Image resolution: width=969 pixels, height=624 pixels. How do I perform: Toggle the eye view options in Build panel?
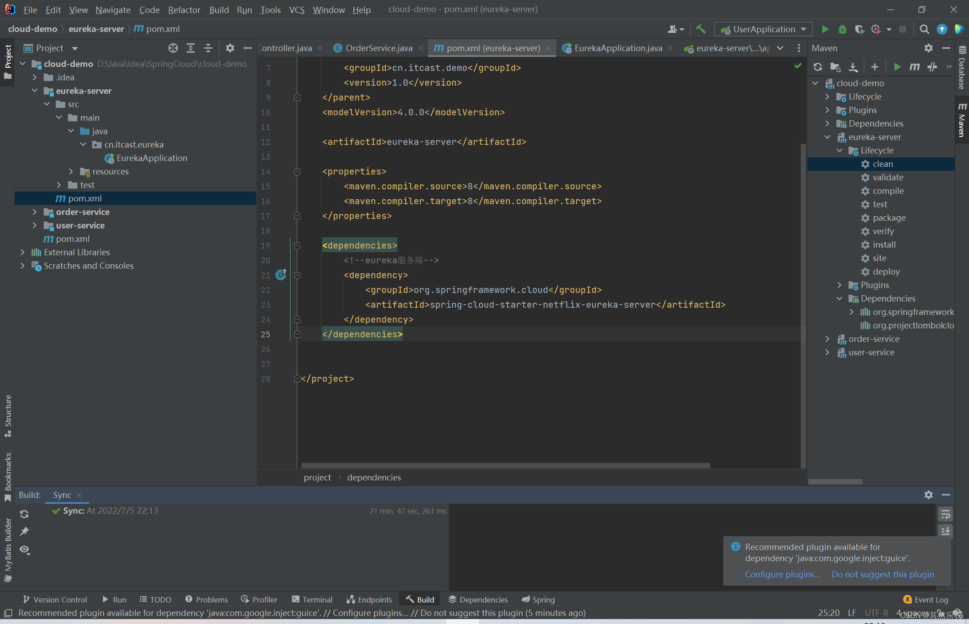pyautogui.click(x=25, y=550)
